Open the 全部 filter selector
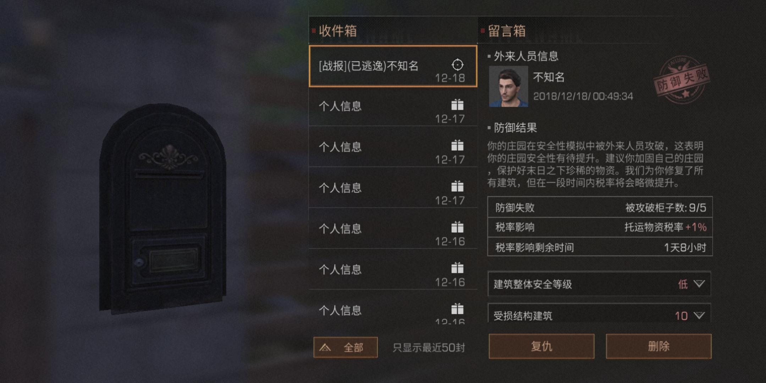766x383 pixels. [345, 347]
